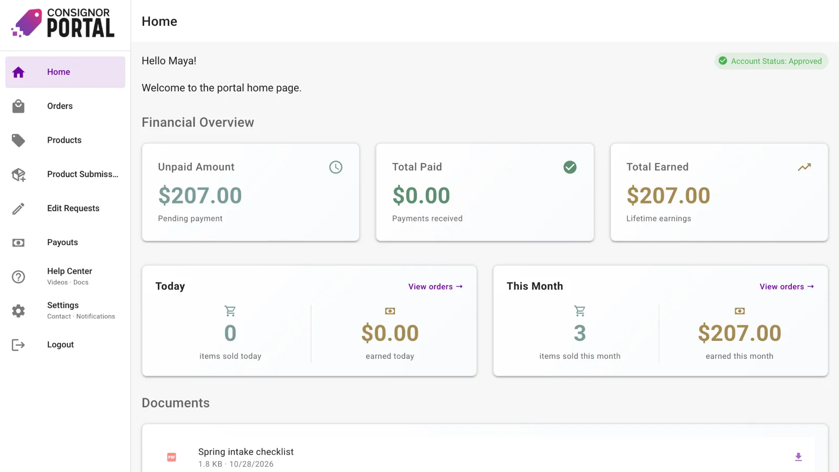Screen dimensions: 839x472
Task: Click the 0 items sold today number
Action: tap(230, 334)
